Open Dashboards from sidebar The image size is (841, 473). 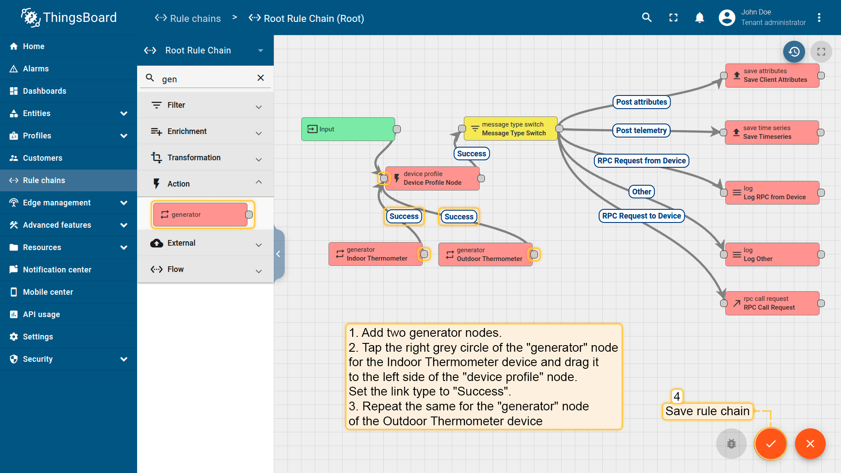(44, 91)
